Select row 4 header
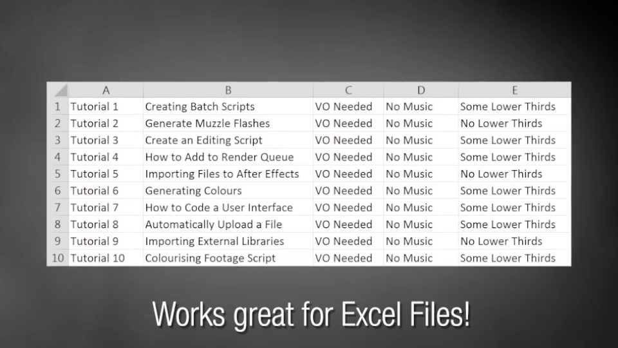 (x=57, y=157)
